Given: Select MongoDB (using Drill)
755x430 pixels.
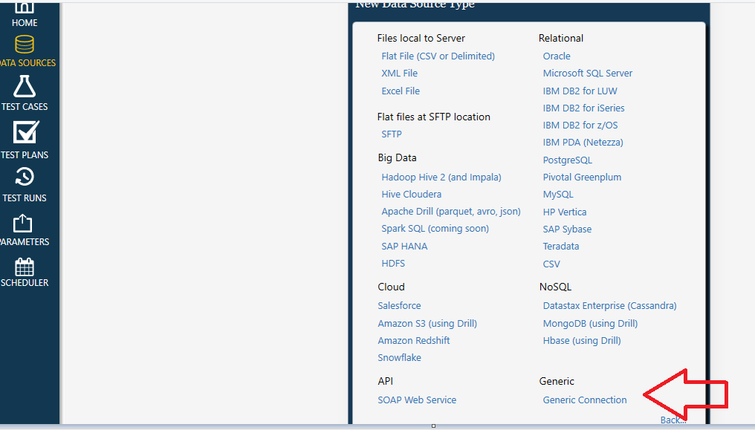Looking at the screenshot, I should pos(590,324).
